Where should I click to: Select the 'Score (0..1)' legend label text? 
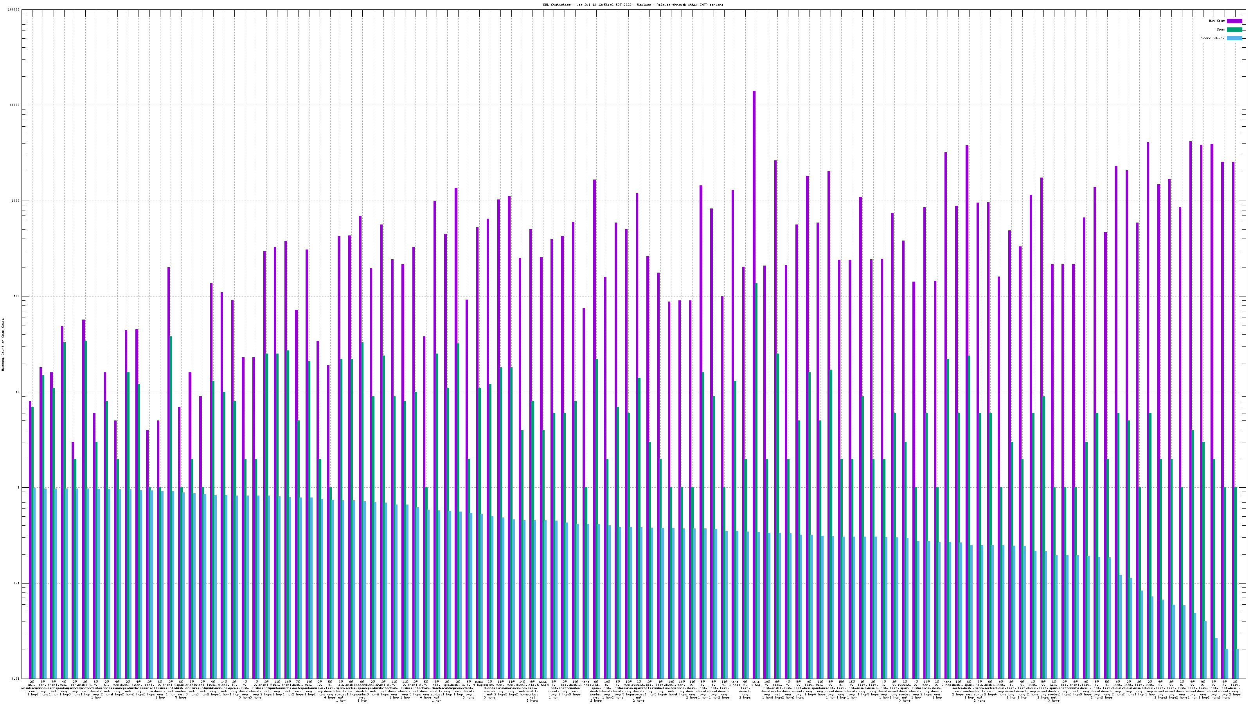point(1214,38)
